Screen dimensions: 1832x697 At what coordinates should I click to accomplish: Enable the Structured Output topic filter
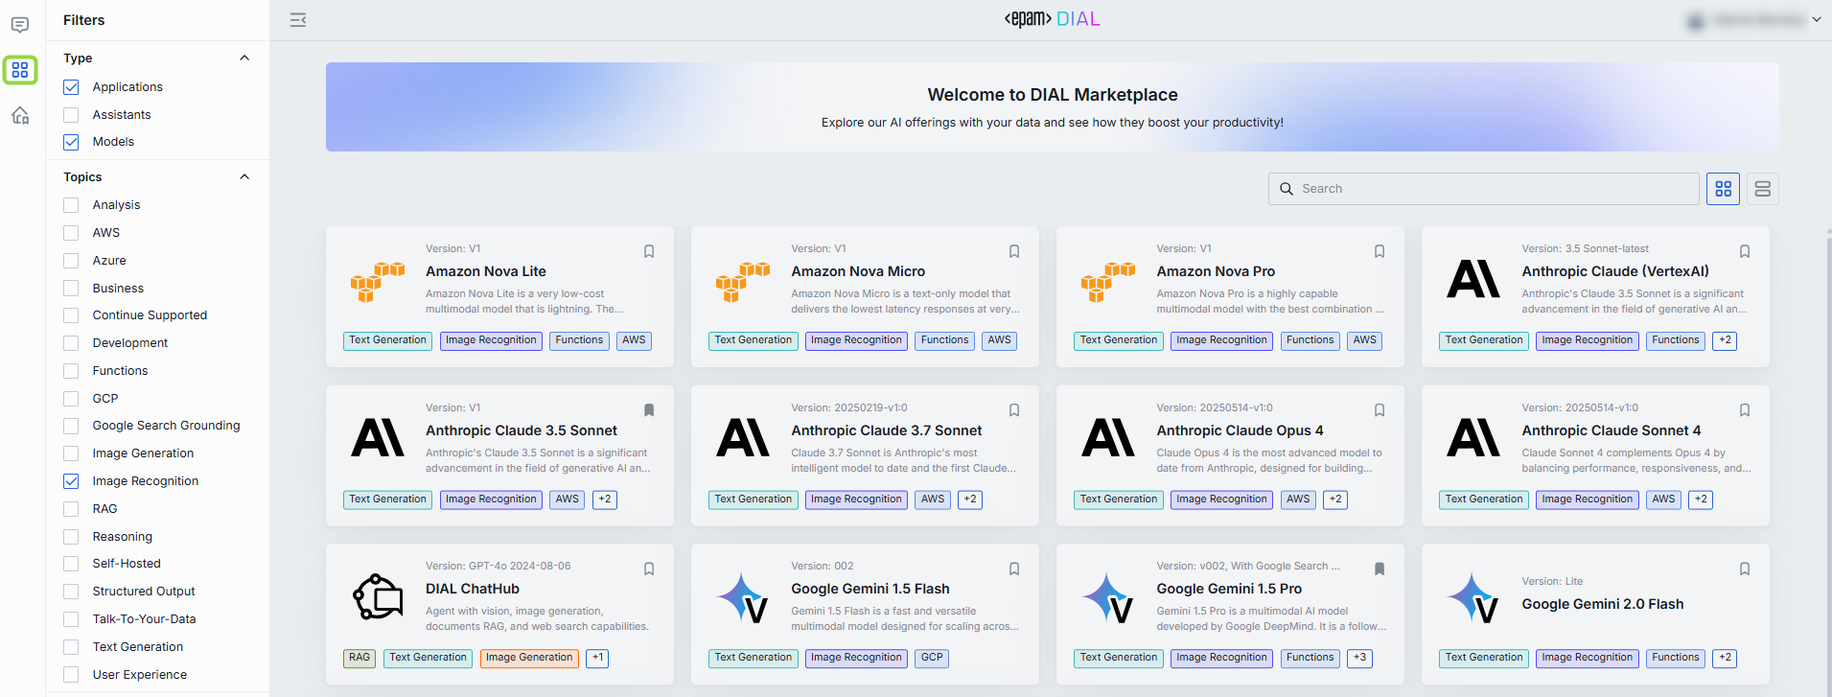(71, 592)
